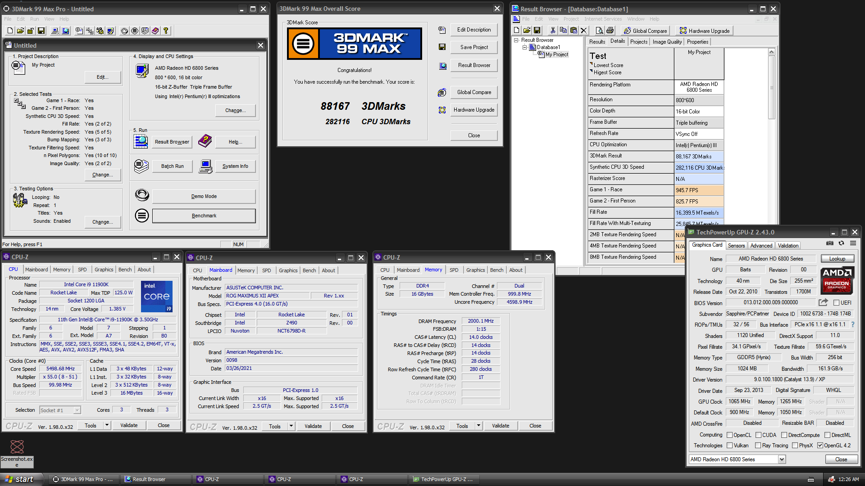The width and height of the screenshot is (865, 486).
Task: Collapse Lowest Score arrow in Test header
Action: pyautogui.click(x=591, y=64)
